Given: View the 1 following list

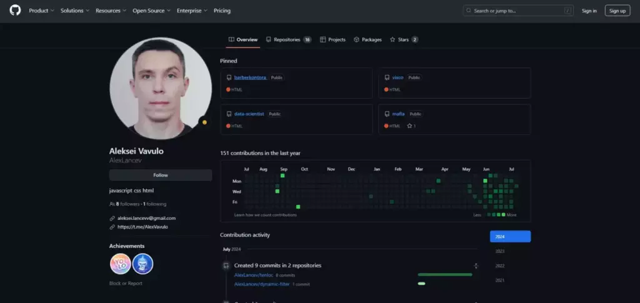Looking at the screenshot, I should click(x=155, y=204).
